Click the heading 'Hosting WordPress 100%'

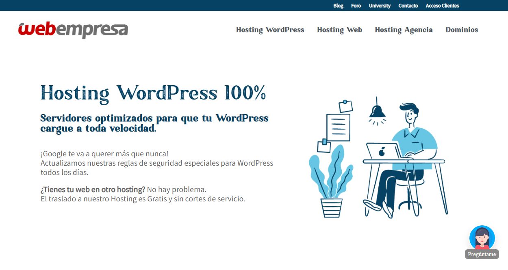coord(154,93)
